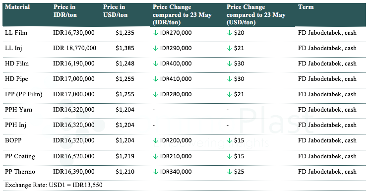This screenshot has width=370, height=195.
Task: Select the down arrow beside IDR400,000
Action: click(x=155, y=64)
